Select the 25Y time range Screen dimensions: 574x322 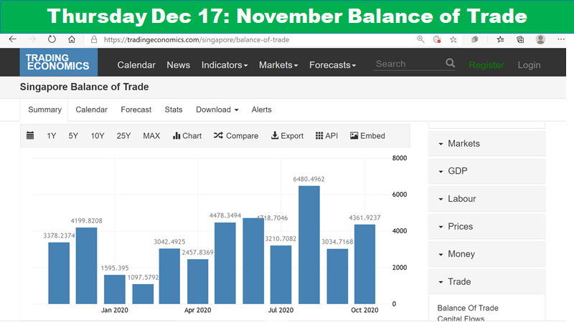tap(123, 136)
